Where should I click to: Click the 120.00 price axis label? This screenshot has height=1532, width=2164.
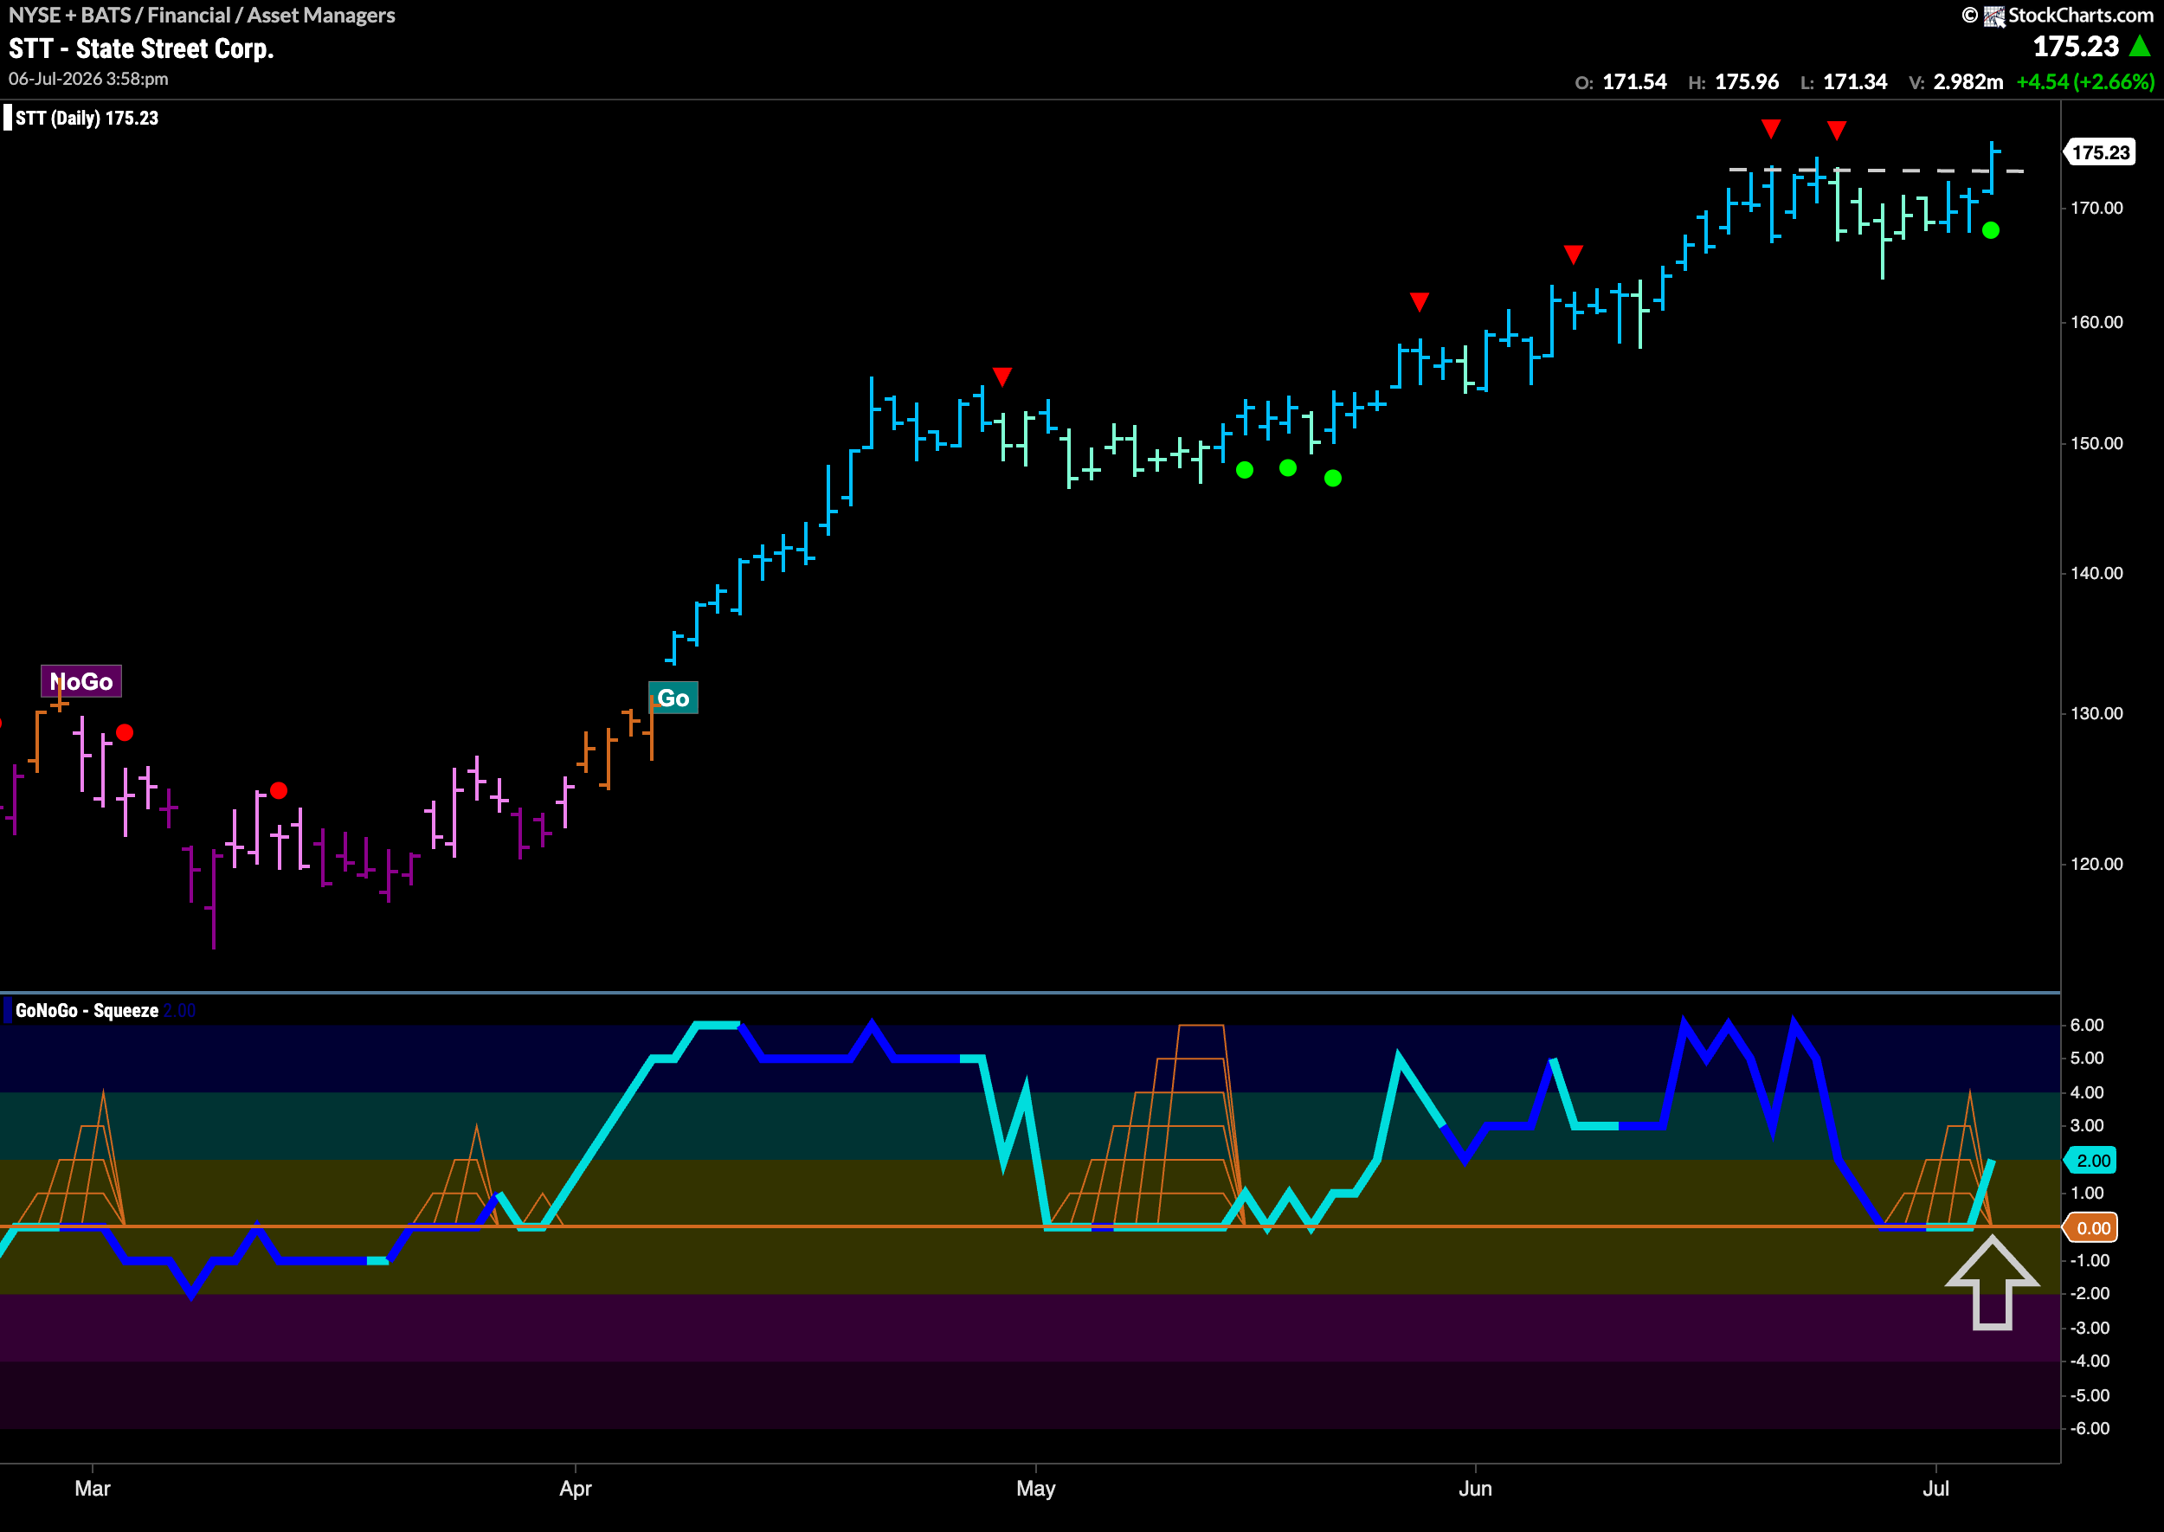(x=2096, y=863)
